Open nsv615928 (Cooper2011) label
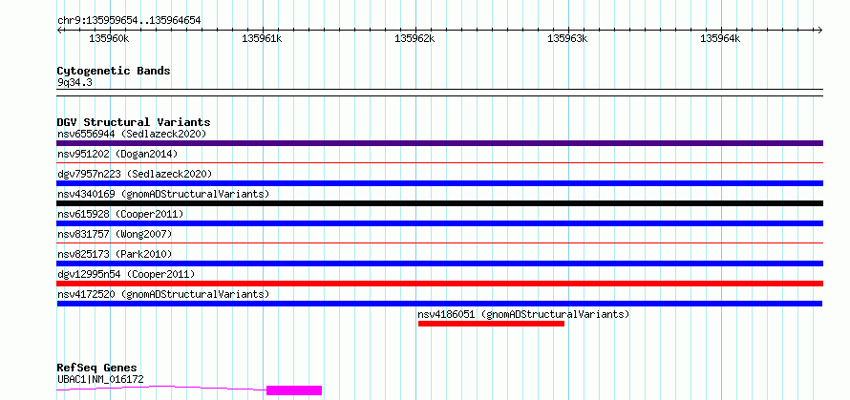The height and width of the screenshot is (400, 850). (x=120, y=214)
